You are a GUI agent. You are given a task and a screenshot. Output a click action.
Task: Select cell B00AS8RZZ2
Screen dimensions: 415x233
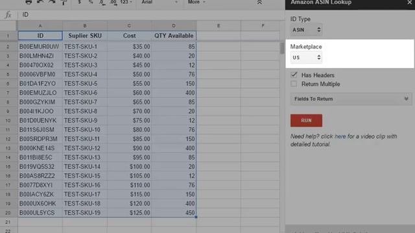[x=40, y=176]
